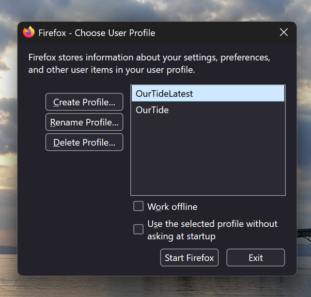Tick the use selected profile at startup checkbox
The image size is (311, 297).
coord(138,229)
